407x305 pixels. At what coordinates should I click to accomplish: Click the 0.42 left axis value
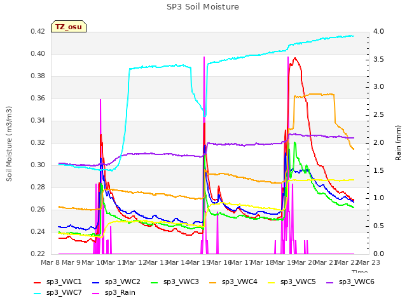[x=38, y=32]
